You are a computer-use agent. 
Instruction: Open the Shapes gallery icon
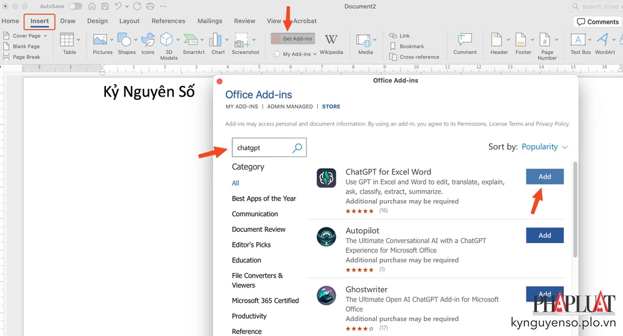[x=125, y=40]
